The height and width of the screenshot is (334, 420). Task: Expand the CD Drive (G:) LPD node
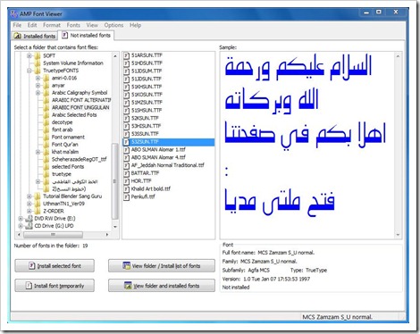(21, 226)
